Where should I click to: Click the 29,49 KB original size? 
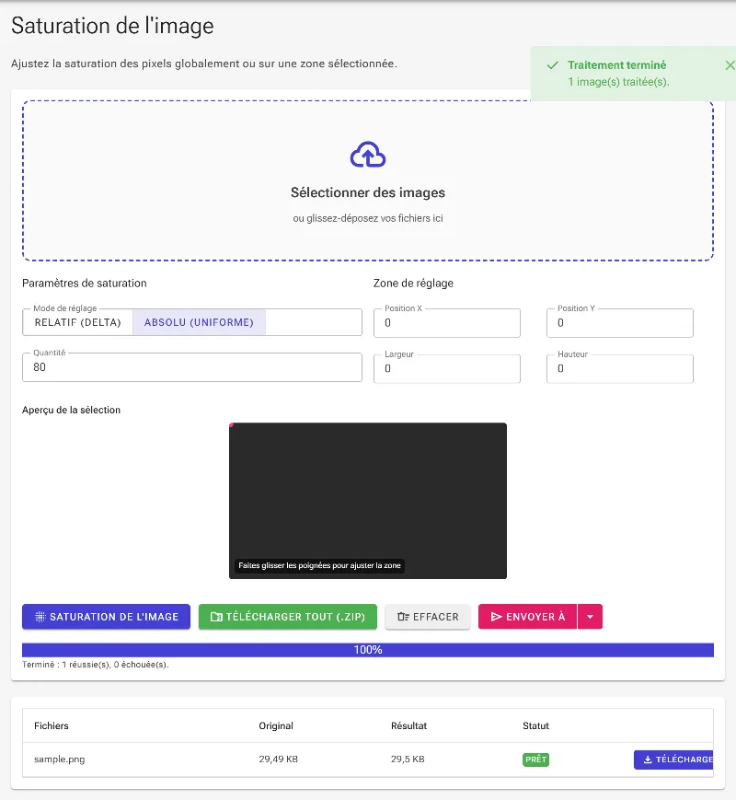tap(278, 759)
